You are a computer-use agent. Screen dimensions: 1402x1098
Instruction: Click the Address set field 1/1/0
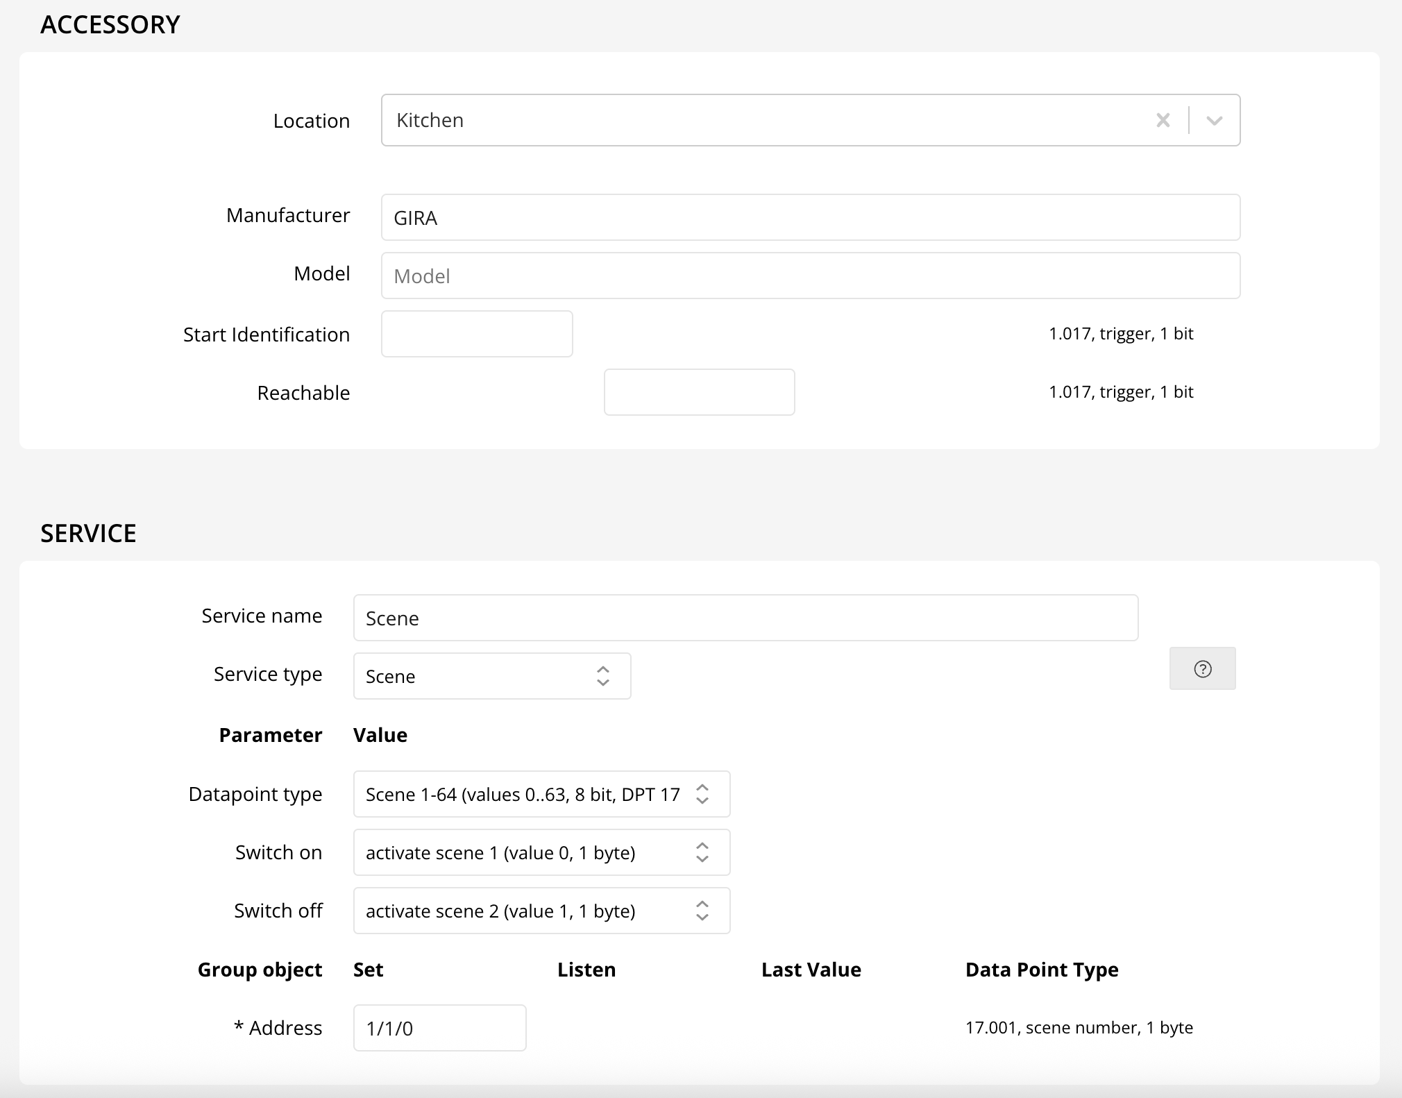(x=439, y=1028)
